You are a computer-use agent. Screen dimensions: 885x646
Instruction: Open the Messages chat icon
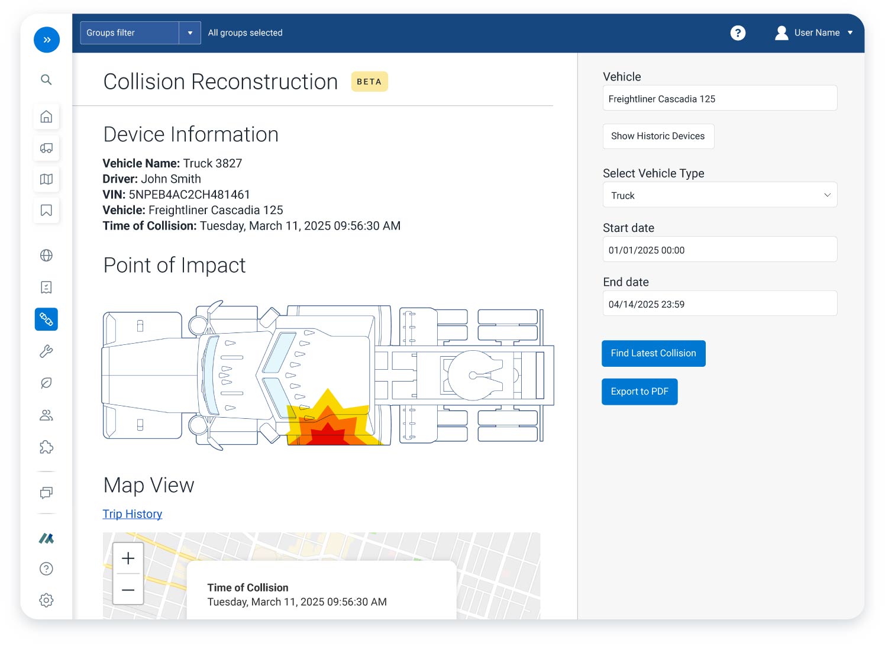click(x=46, y=493)
